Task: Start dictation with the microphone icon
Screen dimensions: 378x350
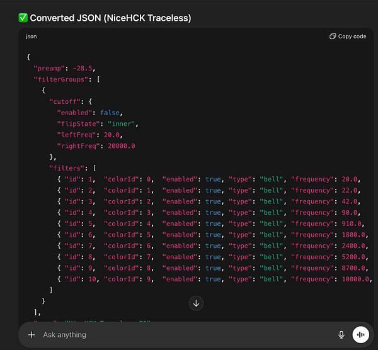Action: (341, 335)
